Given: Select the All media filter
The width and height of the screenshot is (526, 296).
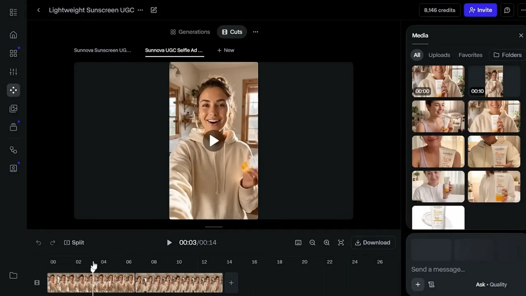Looking at the screenshot, I should pos(417,55).
